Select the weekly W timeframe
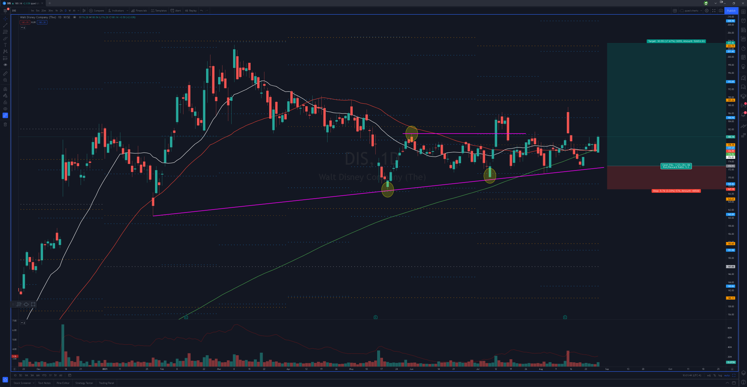This screenshot has width=747, height=387. point(70,11)
